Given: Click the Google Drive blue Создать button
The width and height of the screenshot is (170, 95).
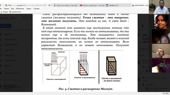Looking at the screenshot, I should 5,26.
